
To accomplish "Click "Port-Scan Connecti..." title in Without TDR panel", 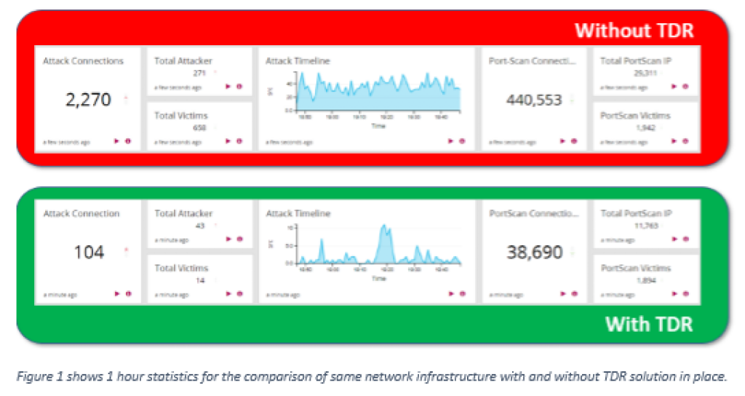I will [x=532, y=61].
